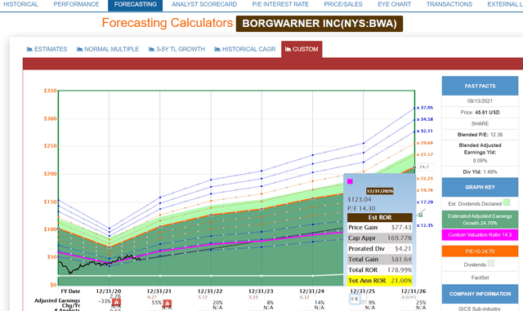This screenshot has width=523, height=311.
Task: Toggle the P/E=G 24.70 key
Action: (x=480, y=251)
